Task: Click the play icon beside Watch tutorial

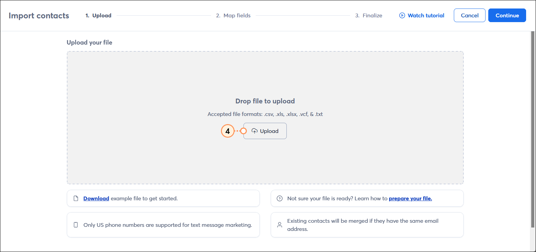Action: [402, 15]
